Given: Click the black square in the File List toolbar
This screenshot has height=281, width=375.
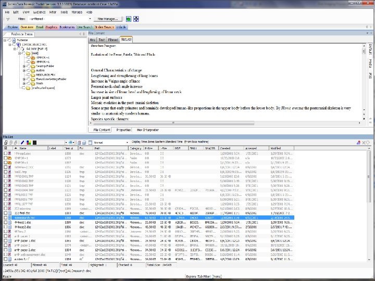Looking at the screenshot, I should point(35,143).
